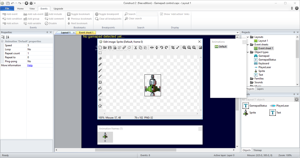Select the Line tool

(100, 76)
